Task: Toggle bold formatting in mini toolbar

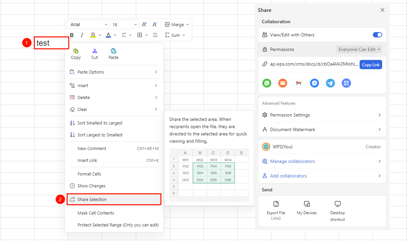Action: (72, 35)
